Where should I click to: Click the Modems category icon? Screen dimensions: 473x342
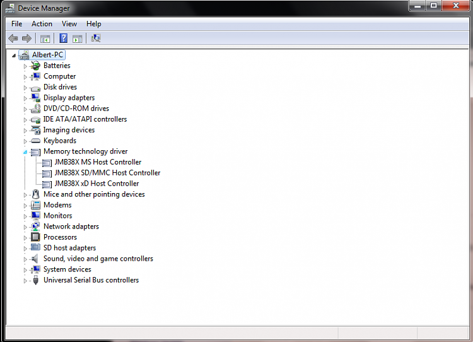click(35, 205)
